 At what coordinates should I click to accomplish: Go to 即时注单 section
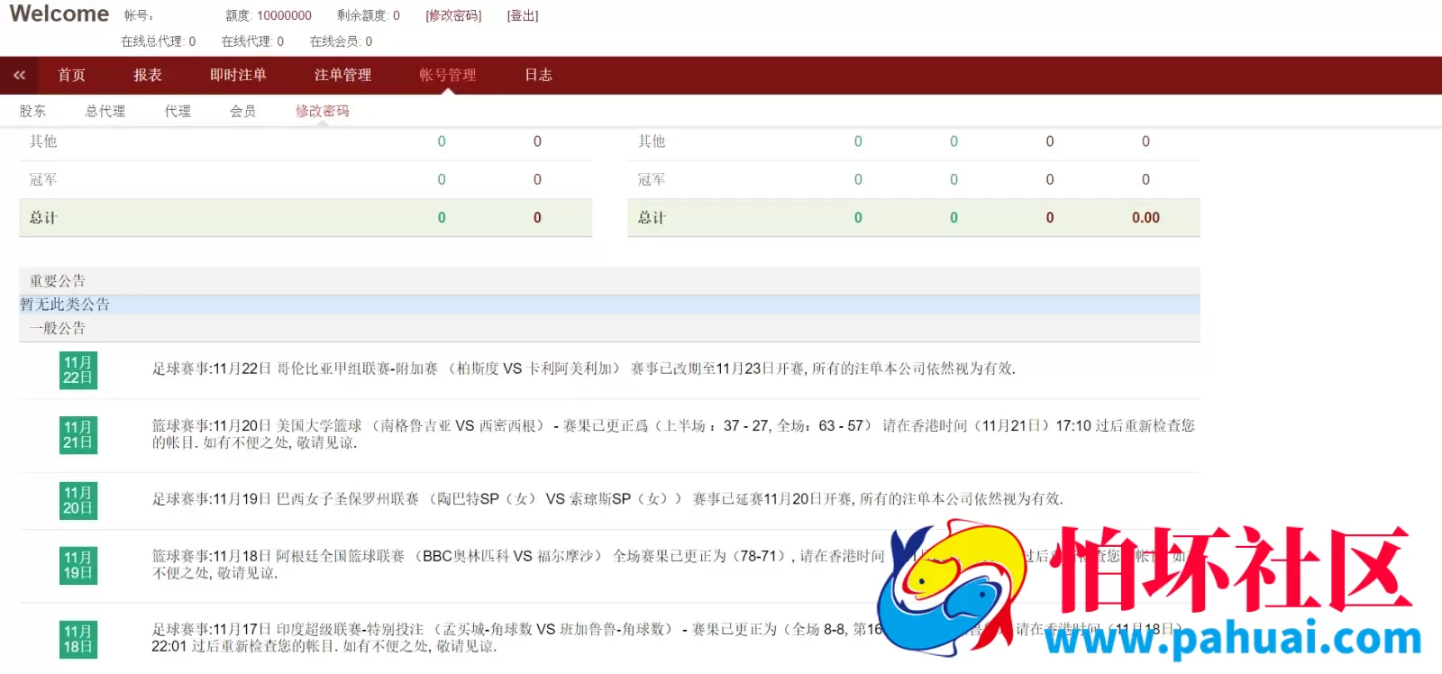click(x=238, y=76)
